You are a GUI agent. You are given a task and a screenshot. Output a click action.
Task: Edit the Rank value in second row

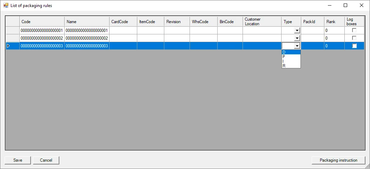[333, 38]
